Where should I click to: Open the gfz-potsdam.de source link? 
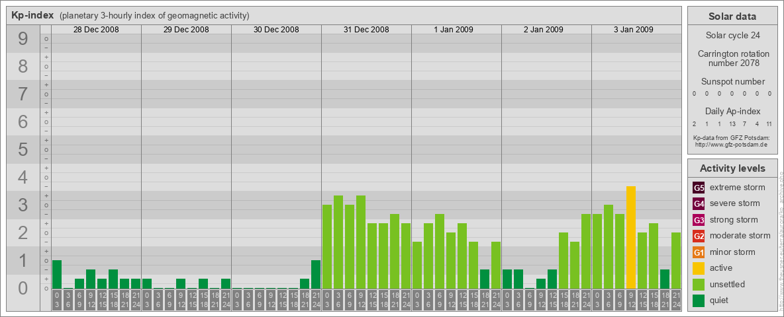click(730, 144)
